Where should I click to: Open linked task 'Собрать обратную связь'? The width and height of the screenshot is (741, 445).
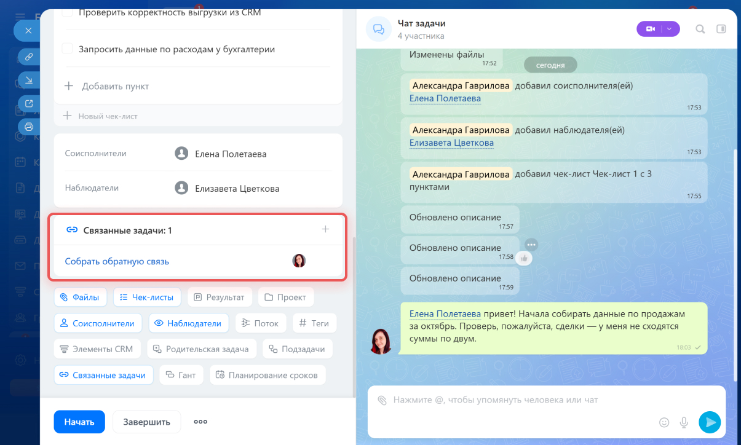117,261
